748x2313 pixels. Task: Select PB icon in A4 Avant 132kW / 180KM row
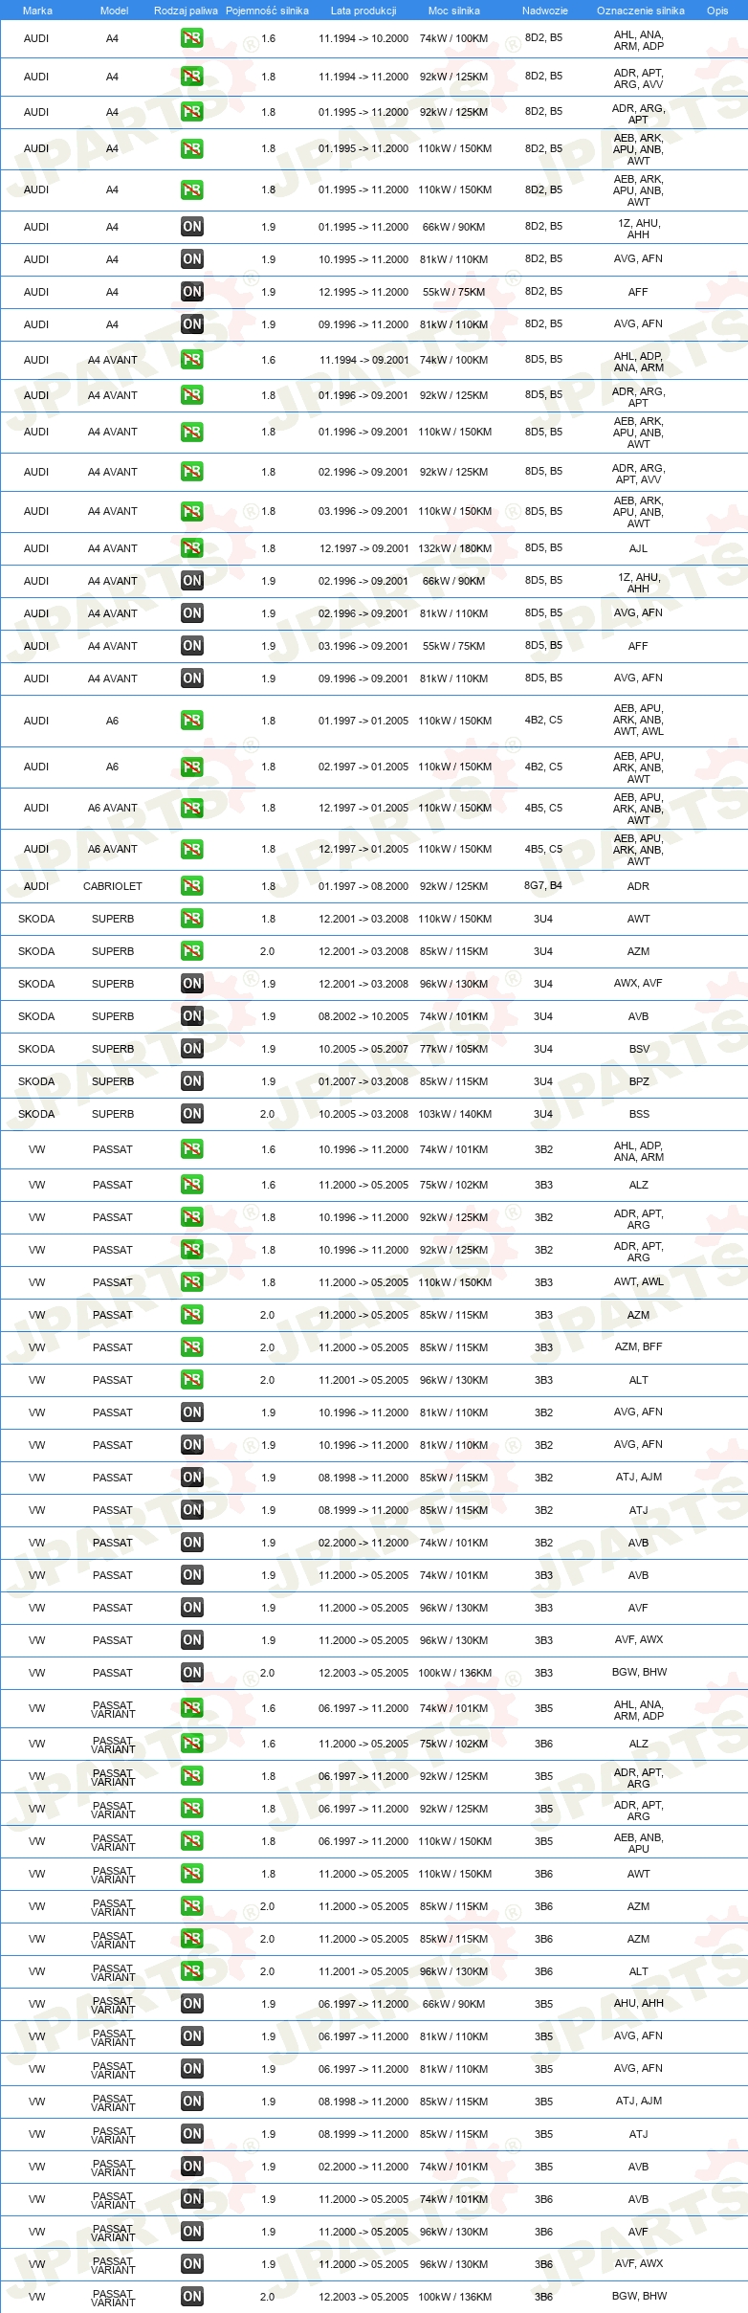coord(192,548)
